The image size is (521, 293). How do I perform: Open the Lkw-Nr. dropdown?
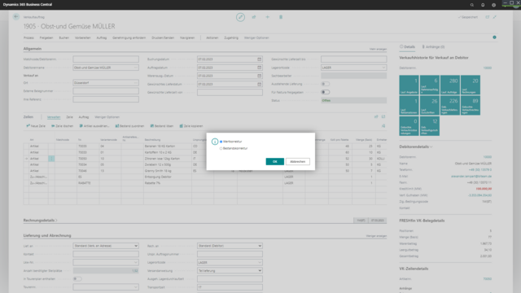pyautogui.click(x=136, y=262)
